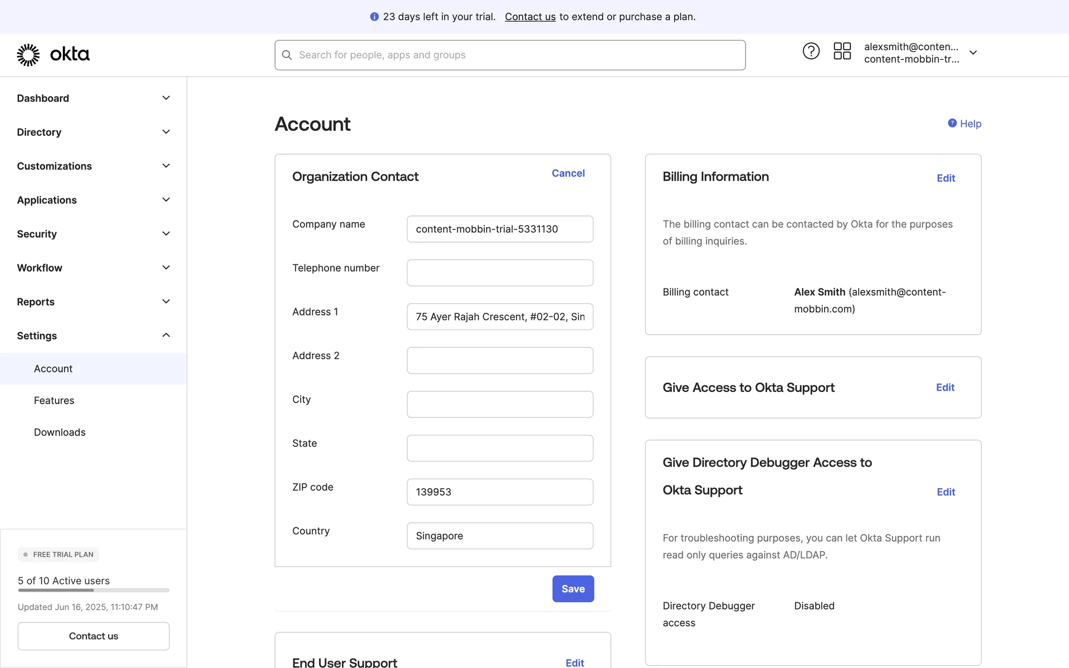Save the Organization Contact form
Viewport: 1069px width, 668px height.
(x=572, y=588)
